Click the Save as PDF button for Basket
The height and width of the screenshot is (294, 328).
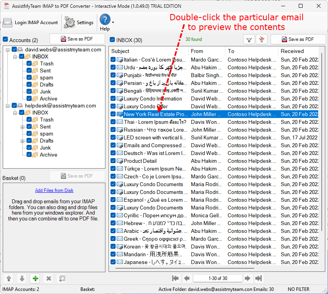77,176
